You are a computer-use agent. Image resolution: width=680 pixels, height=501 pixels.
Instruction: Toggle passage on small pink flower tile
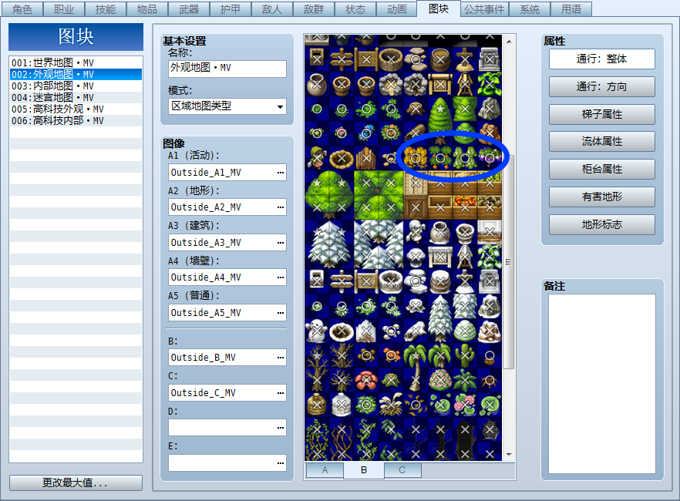point(342,133)
